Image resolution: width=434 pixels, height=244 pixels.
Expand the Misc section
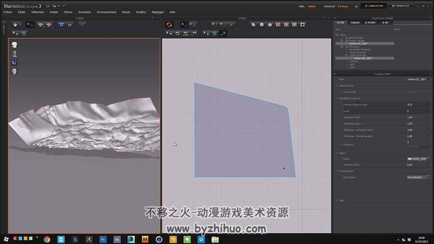point(337,200)
